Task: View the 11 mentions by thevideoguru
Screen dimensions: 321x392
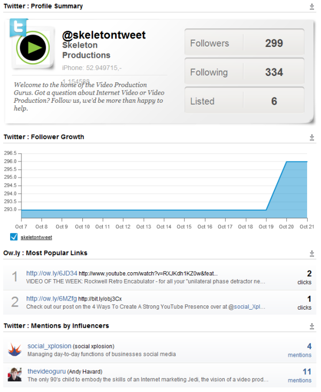Action: click(x=300, y=375)
